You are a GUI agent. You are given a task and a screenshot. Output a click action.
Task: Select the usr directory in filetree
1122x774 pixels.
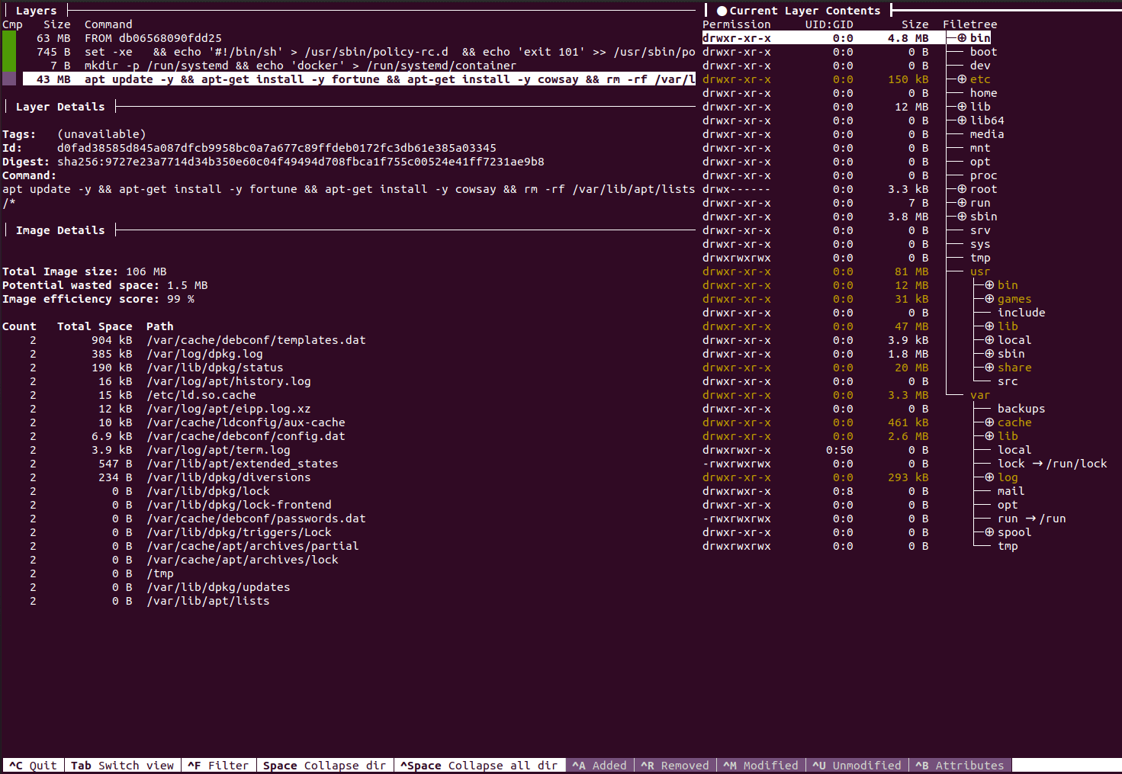[x=980, y=271]
